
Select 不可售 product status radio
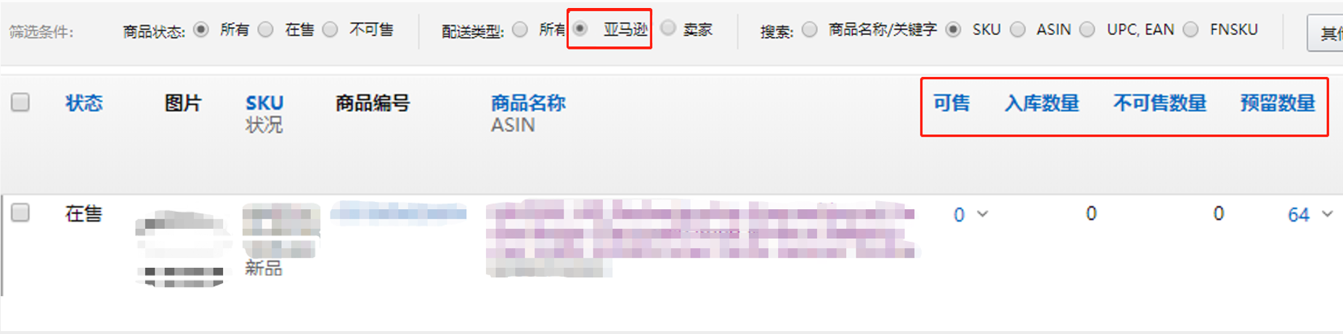(330, 29)
